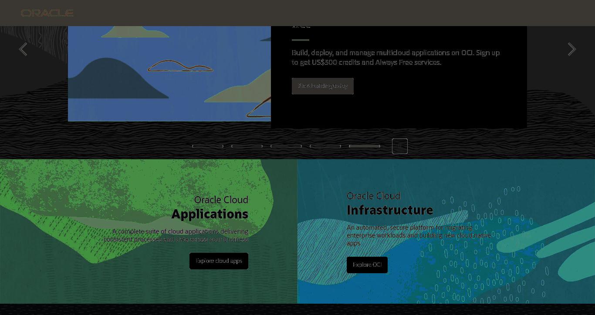Image resolution: width=595 pixels, height=315 pixels.
Task: Click the Infrastructure heading
Action: pyautogui.click(x=390, y=210)
